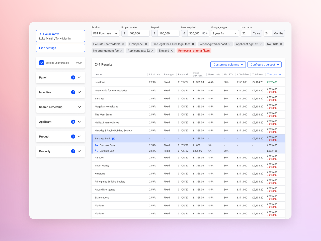The image size is (321, 241).
Task: Remove the Free legal fees filter
Action: click(x=193, y=44)
